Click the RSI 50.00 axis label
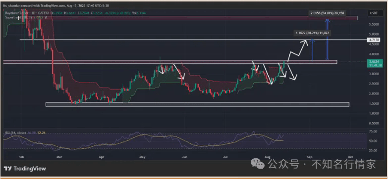Viewport: 388px width, 179px height. point(374,141)
